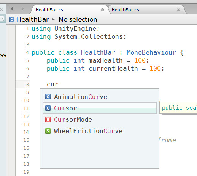197x176 pixels.
Task: Select Cursor from autocomplete list
Action: tap(100, 108)
